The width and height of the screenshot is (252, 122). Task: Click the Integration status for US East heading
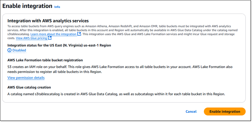pos(59,45)
